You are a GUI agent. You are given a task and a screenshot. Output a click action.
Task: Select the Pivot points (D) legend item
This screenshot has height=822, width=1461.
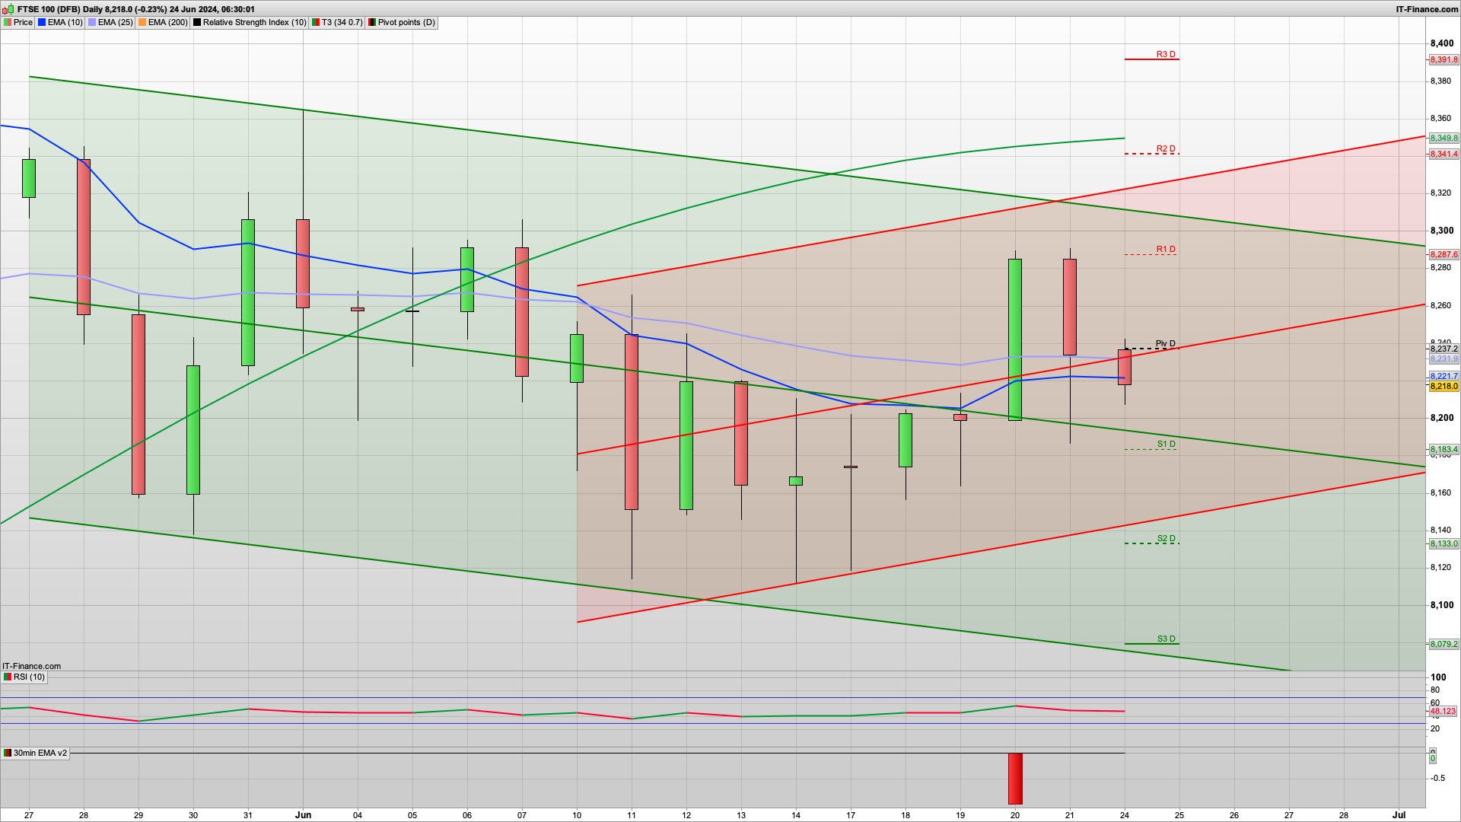coord(402,22)
